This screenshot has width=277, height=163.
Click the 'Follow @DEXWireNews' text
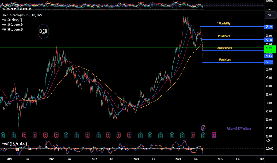point(239,129)
